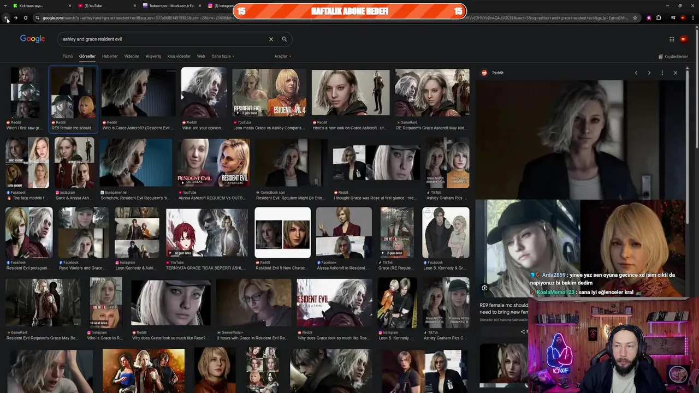The width and height of the screenshot is (699, 393).
Task: Click the browser forward arrow
Action: click(x=16, y=18)
